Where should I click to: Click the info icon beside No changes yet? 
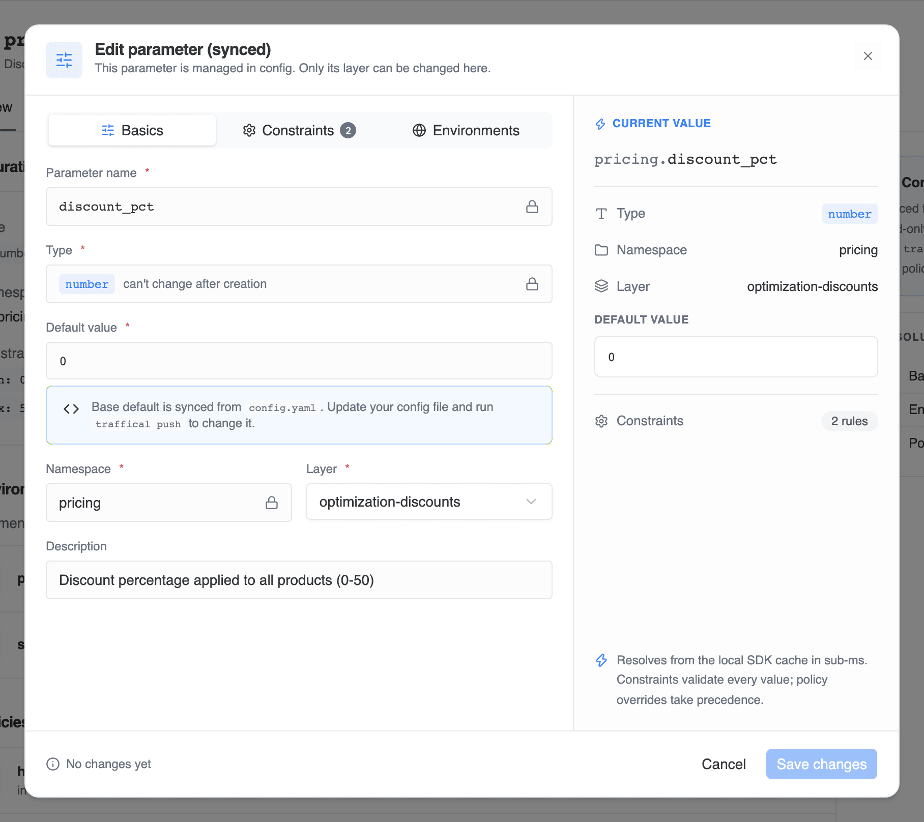(53, 764)
